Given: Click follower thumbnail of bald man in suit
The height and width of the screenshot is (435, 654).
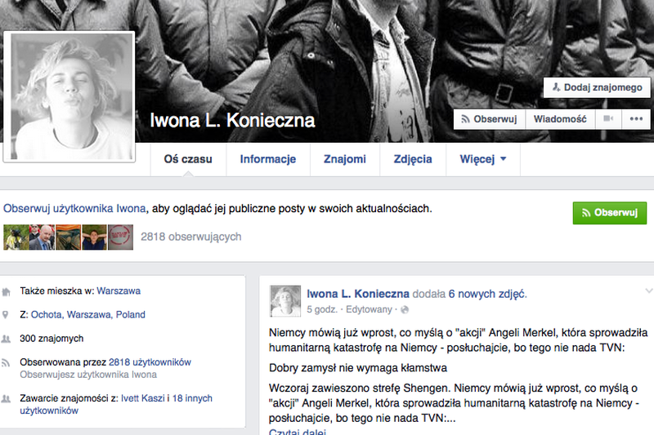Looking at the screenshot, I should pos(43,237).
